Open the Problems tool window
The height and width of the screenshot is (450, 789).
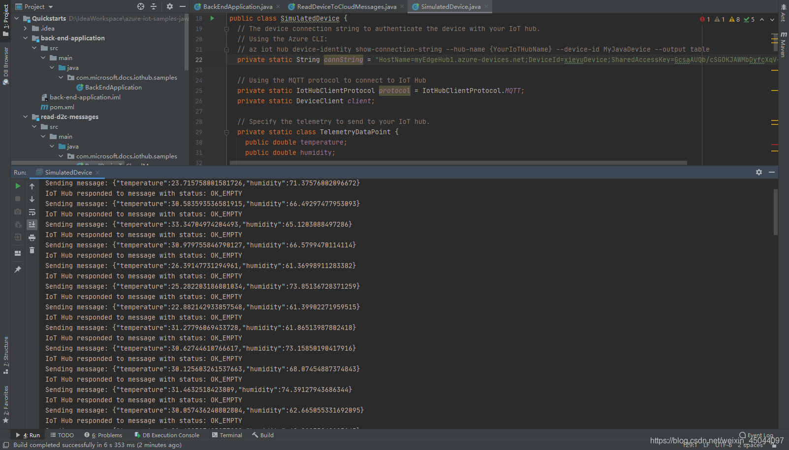pyautogui.click(x=103, y=435)
